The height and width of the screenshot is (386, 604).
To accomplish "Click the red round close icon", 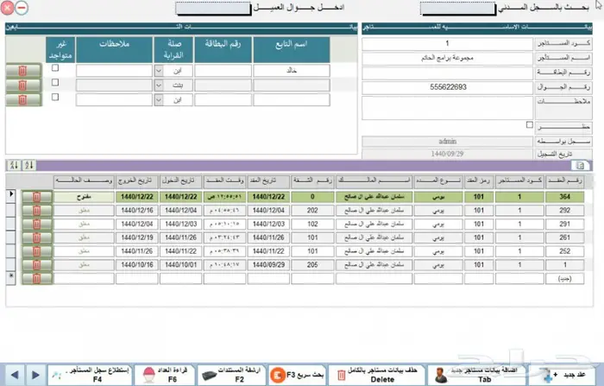I will coord(7,7).
